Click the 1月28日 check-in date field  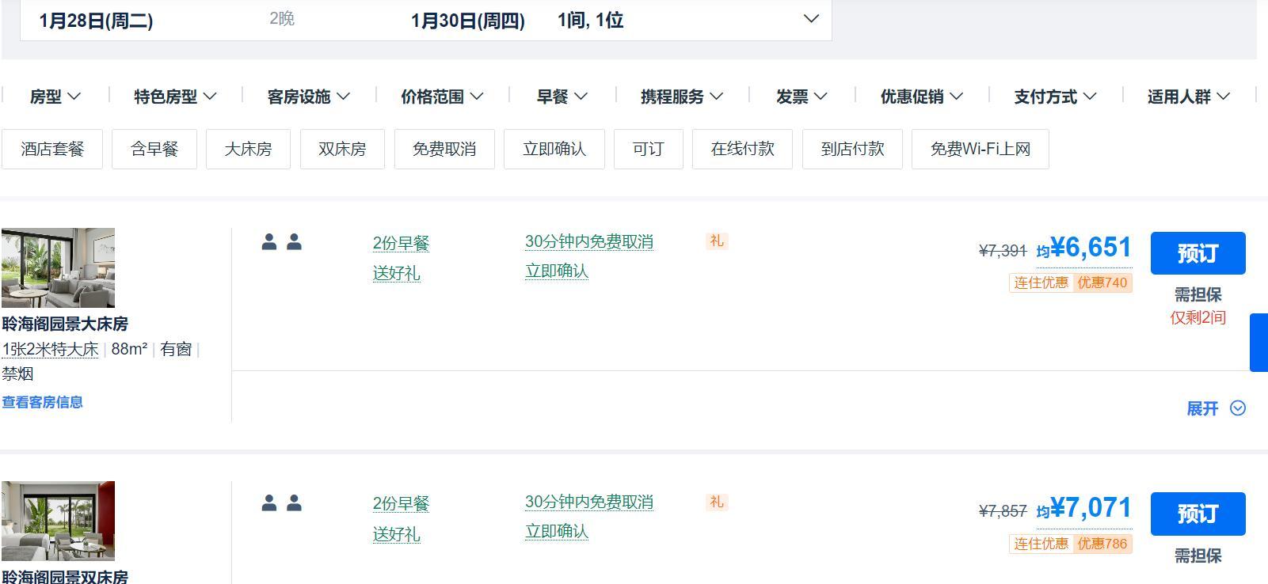(97, 21)
